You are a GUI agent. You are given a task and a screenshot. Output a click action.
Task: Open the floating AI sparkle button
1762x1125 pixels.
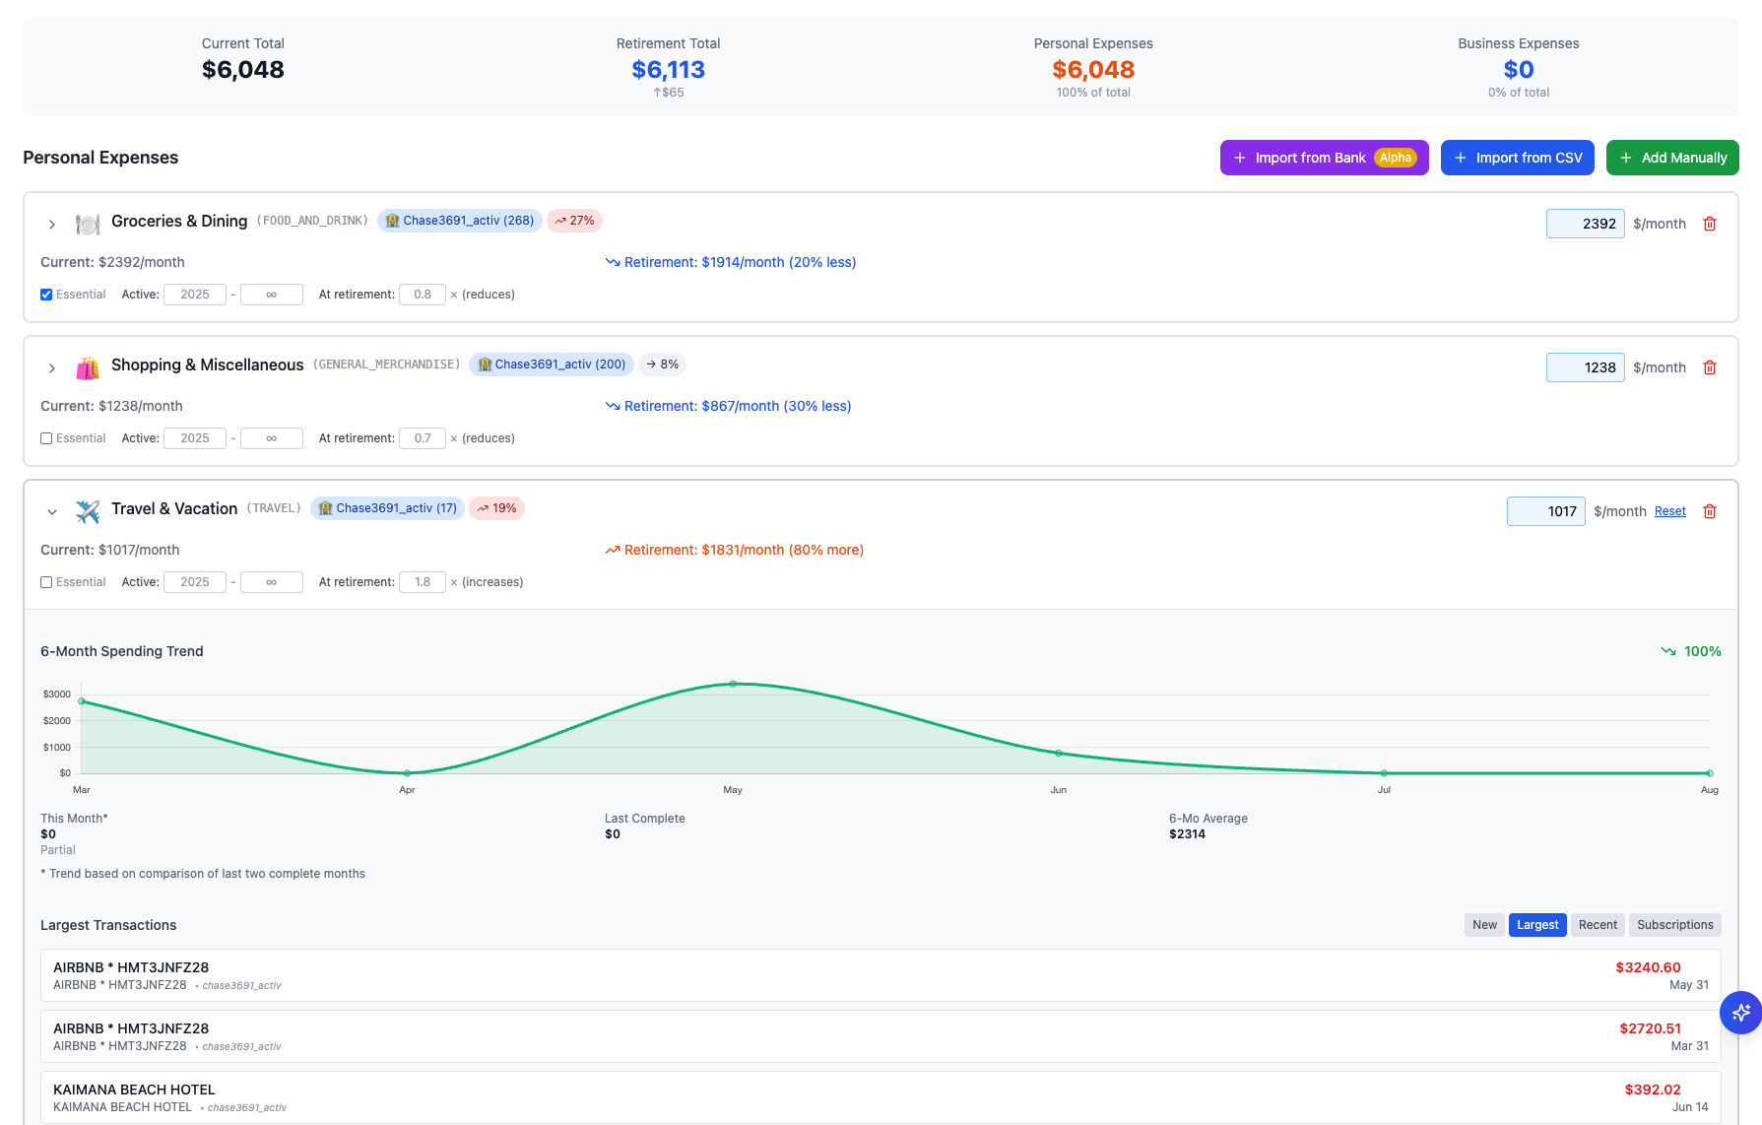pos(1740,1013)
